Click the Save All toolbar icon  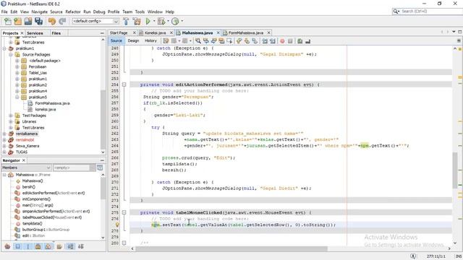[38, 21]
